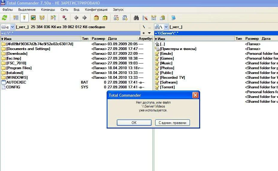Open left panel directory history arrow
The height and width of the screenshot is (171, 278).
(x=149, y=33)
